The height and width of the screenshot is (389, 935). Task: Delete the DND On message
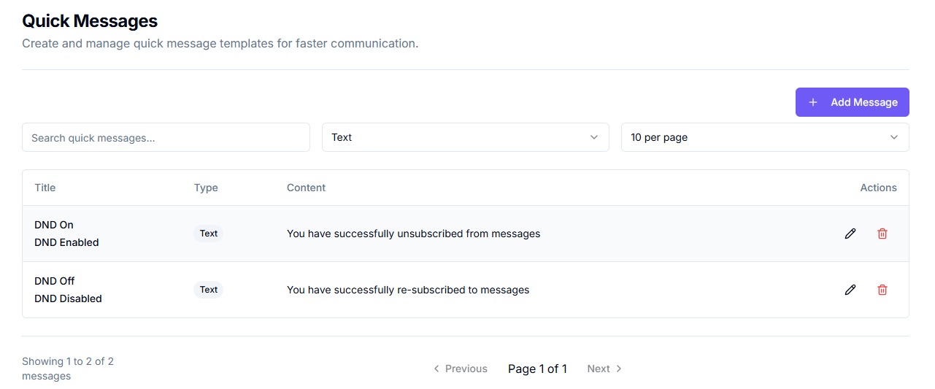(882, 234)
